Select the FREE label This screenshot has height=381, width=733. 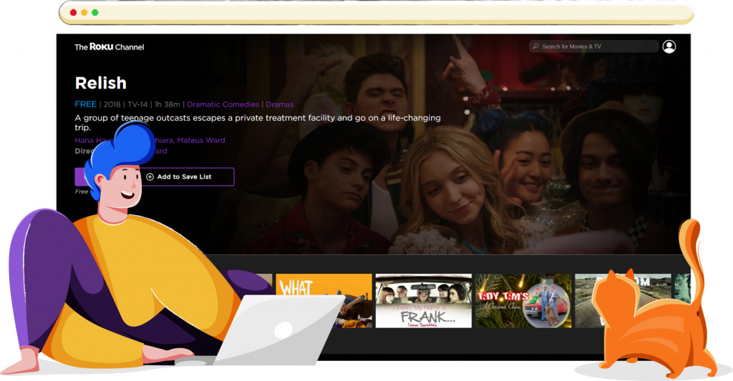tap(86, 104)
